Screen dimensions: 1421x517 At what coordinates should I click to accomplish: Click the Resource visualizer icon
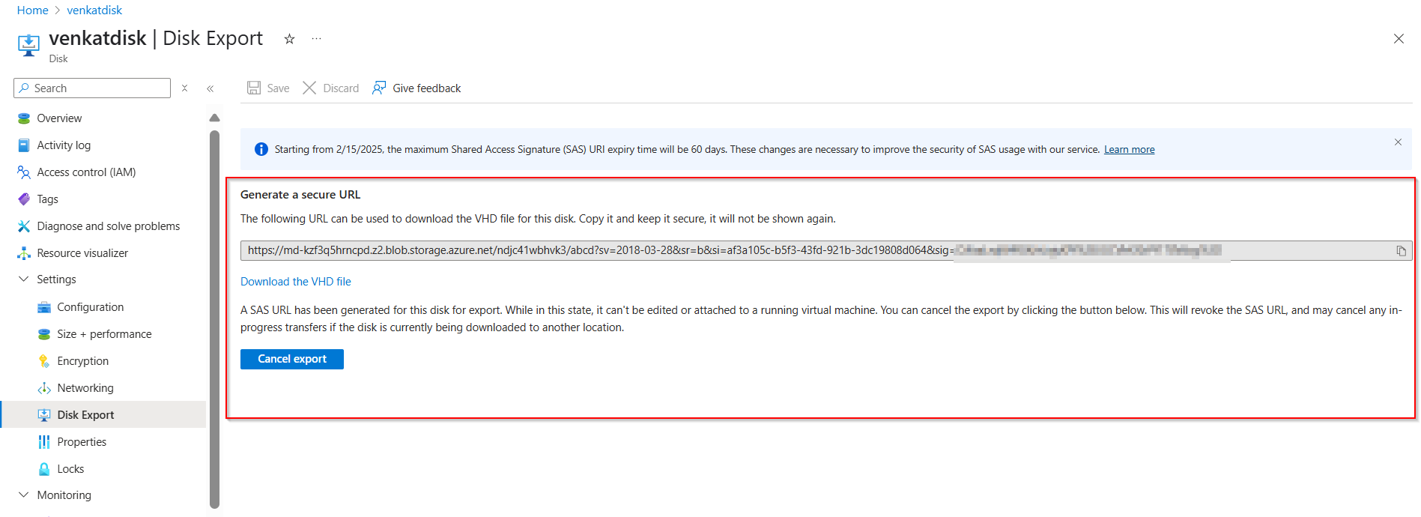pos(24,253)
